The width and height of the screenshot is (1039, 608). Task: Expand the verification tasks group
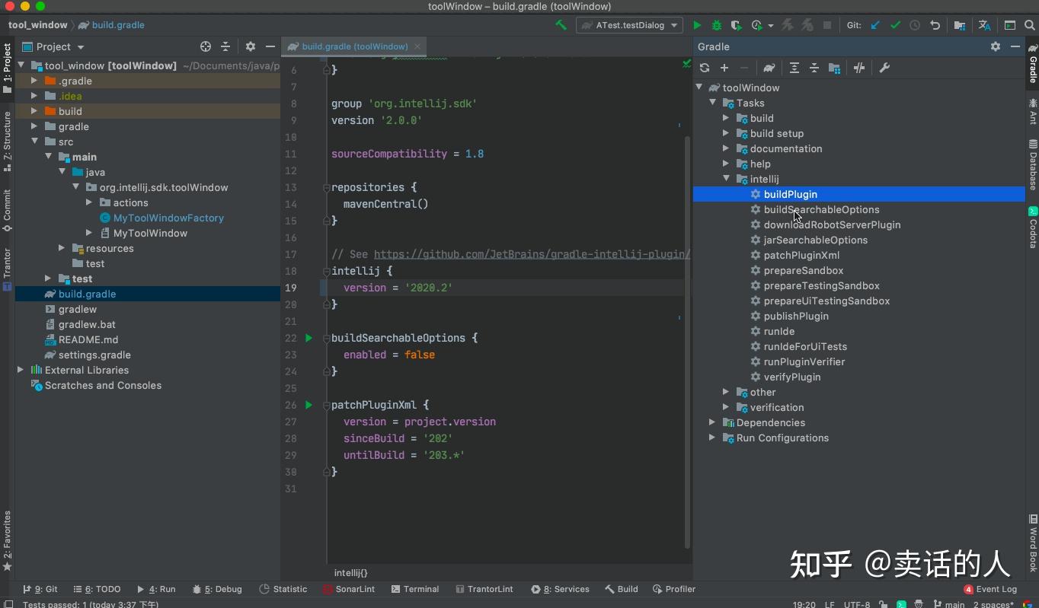[726, 407]
